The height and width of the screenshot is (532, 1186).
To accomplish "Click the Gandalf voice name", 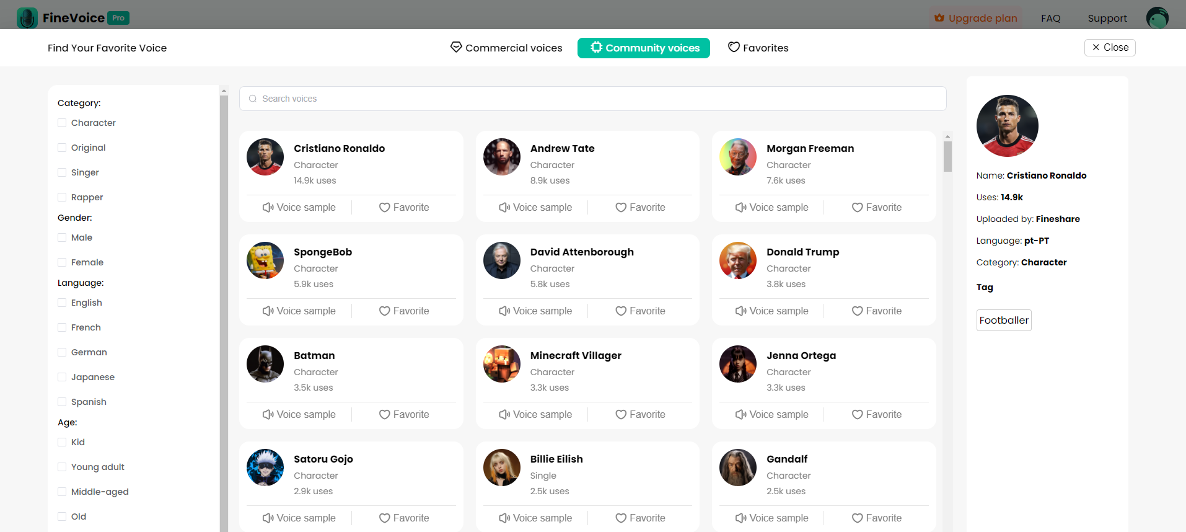I will 787,459.
